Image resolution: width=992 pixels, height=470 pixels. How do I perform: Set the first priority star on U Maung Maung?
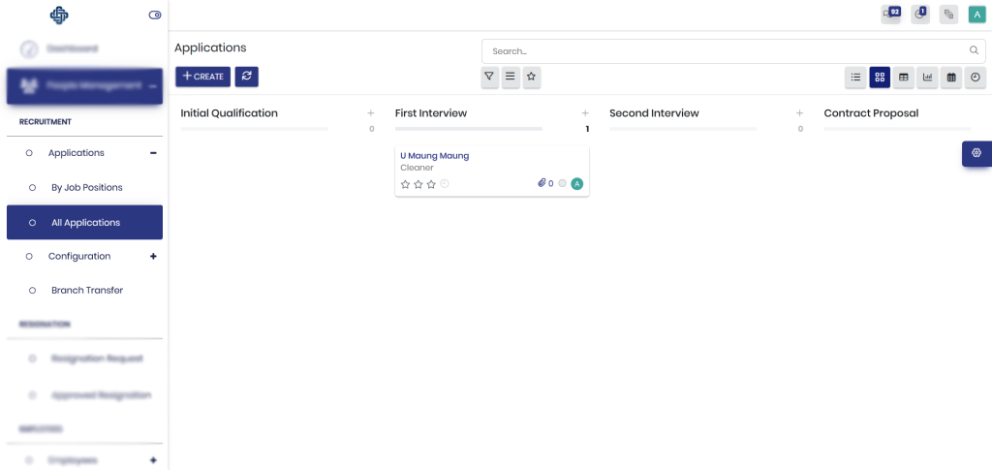click(x=406, y=184)
